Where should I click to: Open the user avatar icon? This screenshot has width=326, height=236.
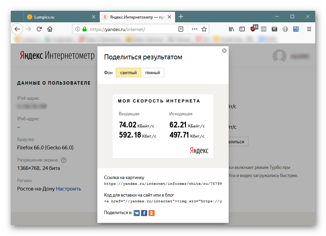(x=280, y=56)
